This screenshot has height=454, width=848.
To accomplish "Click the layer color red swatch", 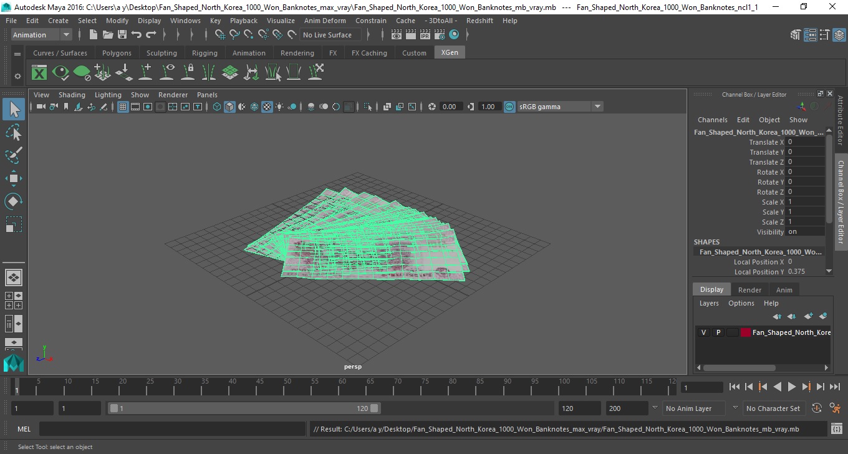I will coord(746,332).
